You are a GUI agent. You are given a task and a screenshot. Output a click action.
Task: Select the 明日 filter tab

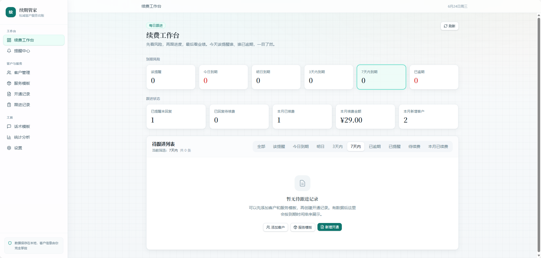[x=321, y=147]
